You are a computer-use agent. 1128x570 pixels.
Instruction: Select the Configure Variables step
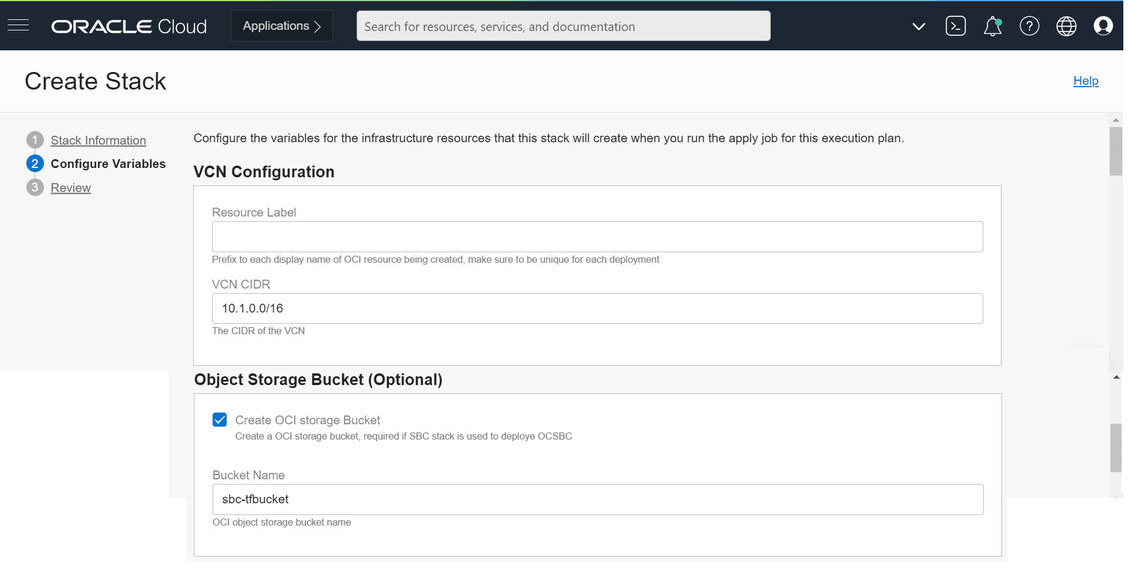coord(108,164)
